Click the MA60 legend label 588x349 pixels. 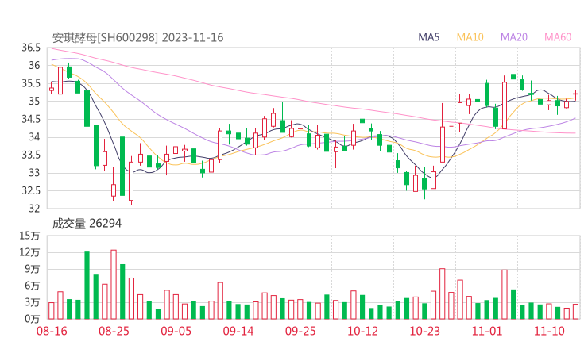coord(558,37)
